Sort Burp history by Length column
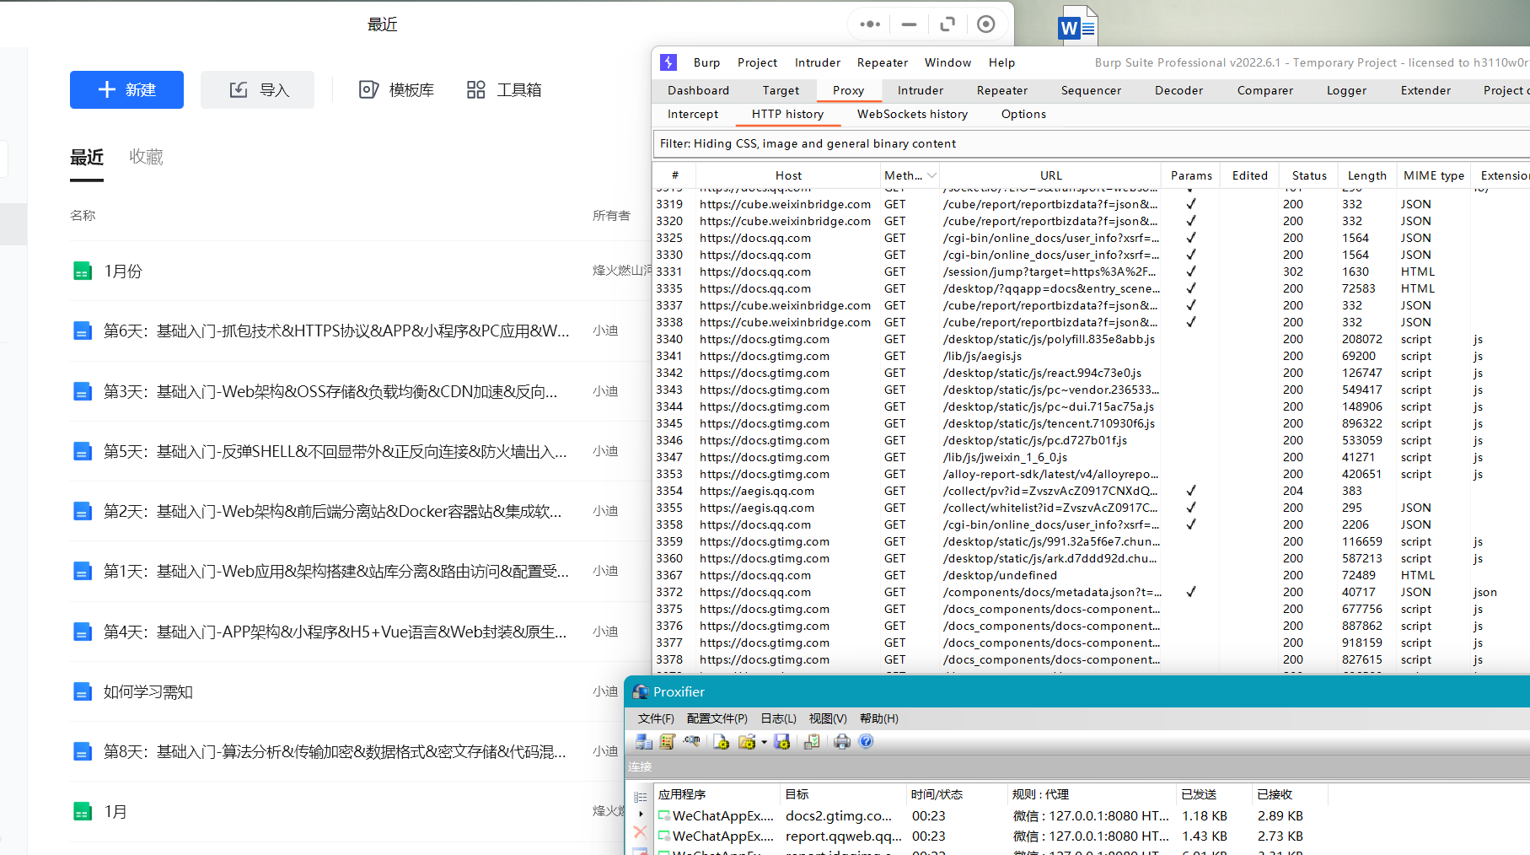This screenshot has width=1530, height=855. pos(1366,175)
